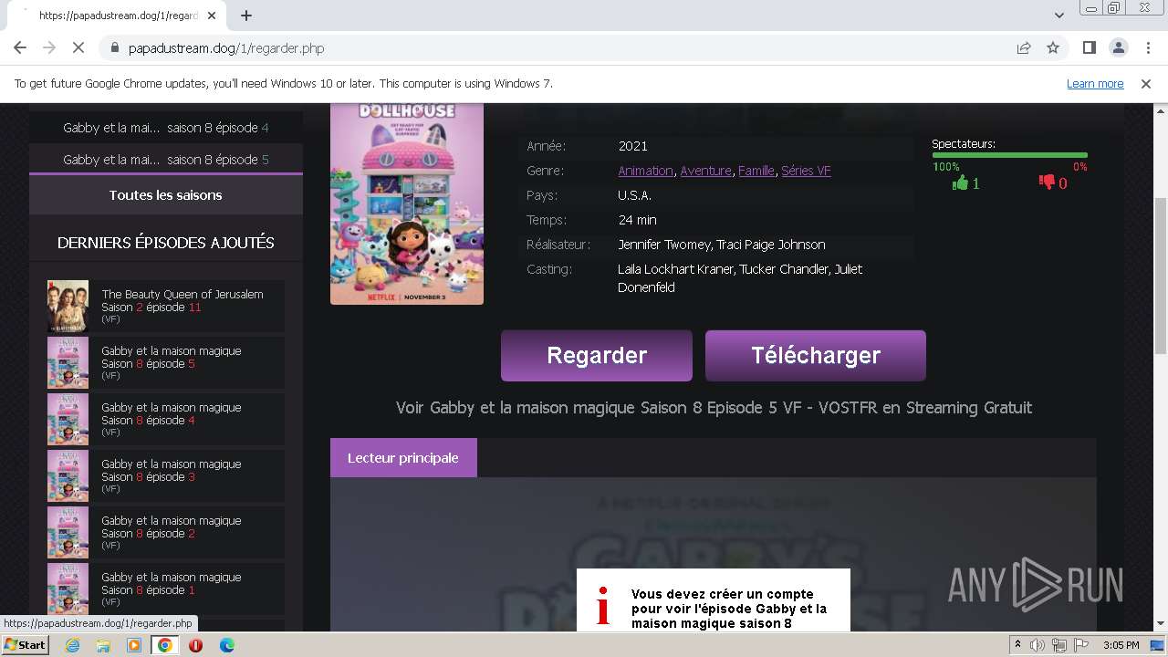This screenshot has height=657, width=1168.
Task: Click the padlock site info icon
Action: tap(115, 48)
